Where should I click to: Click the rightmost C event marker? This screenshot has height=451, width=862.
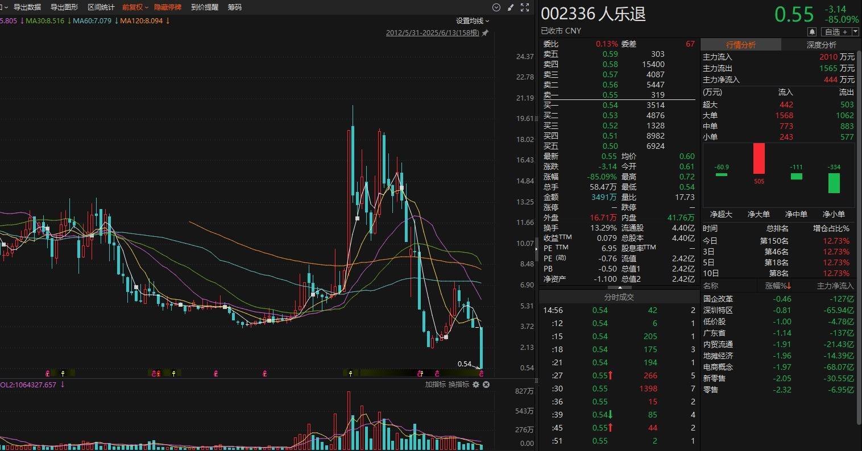coord(482,373)
